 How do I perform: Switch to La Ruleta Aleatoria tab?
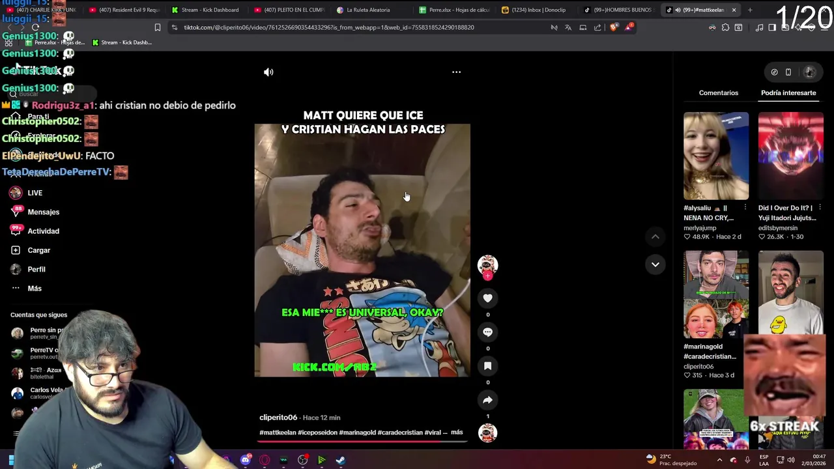(x=368, y=10)
